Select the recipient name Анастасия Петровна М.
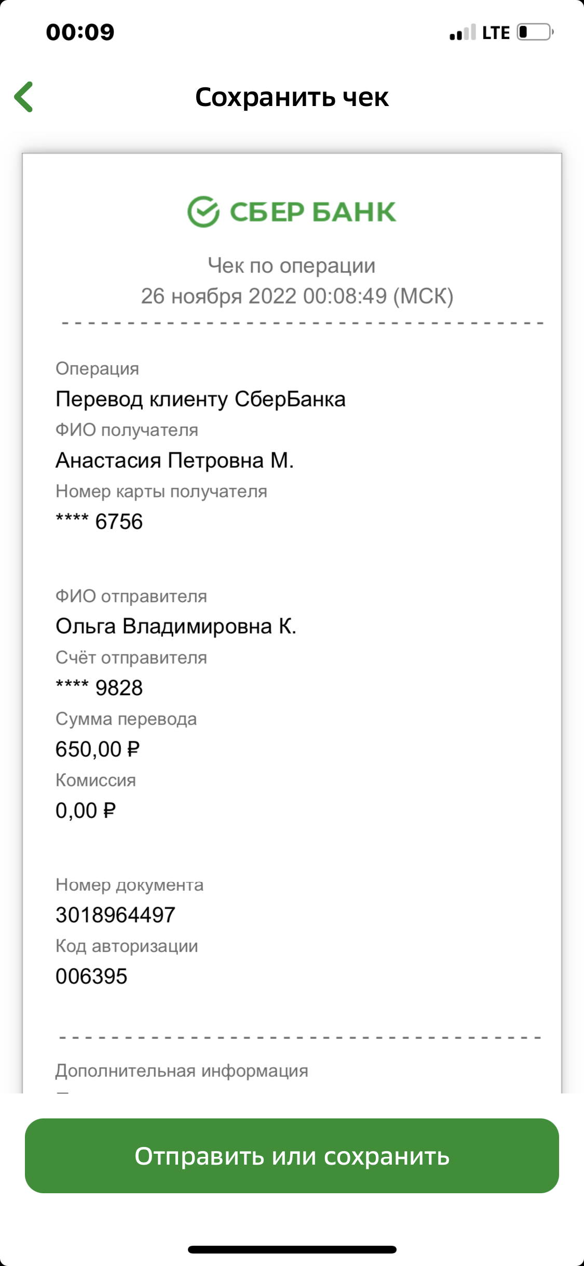Viewport: 584px width, 1266px height. point(175,460)
